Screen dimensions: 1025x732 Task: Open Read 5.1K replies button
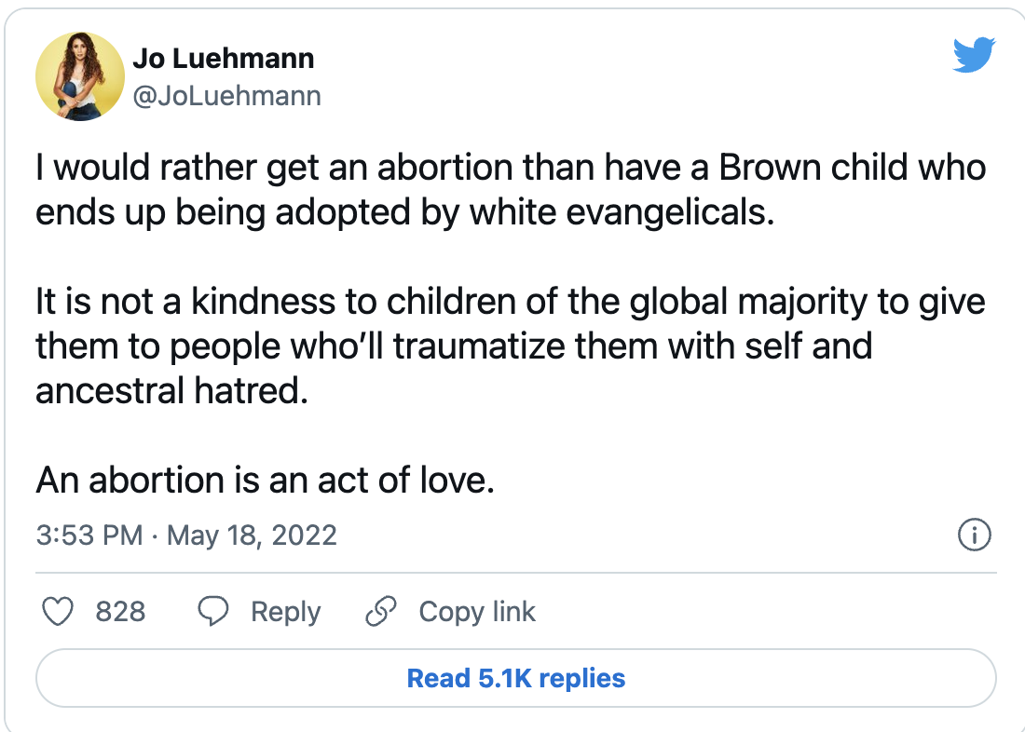516,678
